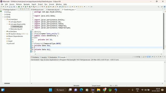Image resolution: width=166 pixels, height=93 pixels.
Task: Collapse the src/main/java source folder
Action: click(5, 19)
